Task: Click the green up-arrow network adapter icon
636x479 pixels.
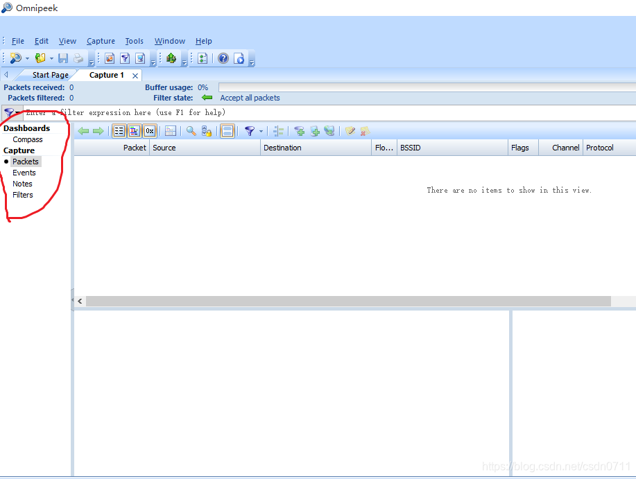Action: tap(171, 58)
